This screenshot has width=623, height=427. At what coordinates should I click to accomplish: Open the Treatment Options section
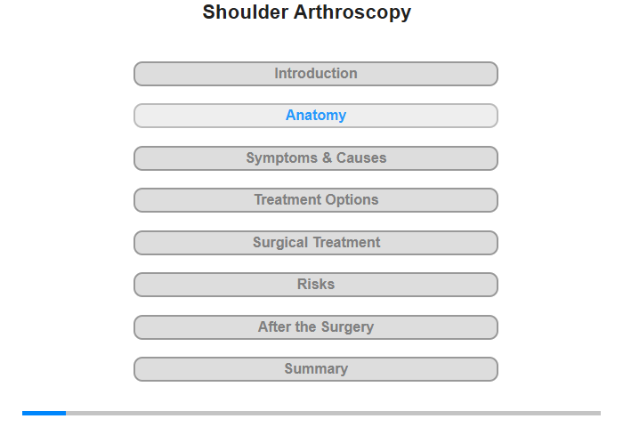click(315, 200)
